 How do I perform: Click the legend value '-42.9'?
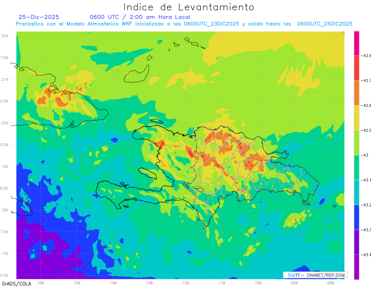366,130
